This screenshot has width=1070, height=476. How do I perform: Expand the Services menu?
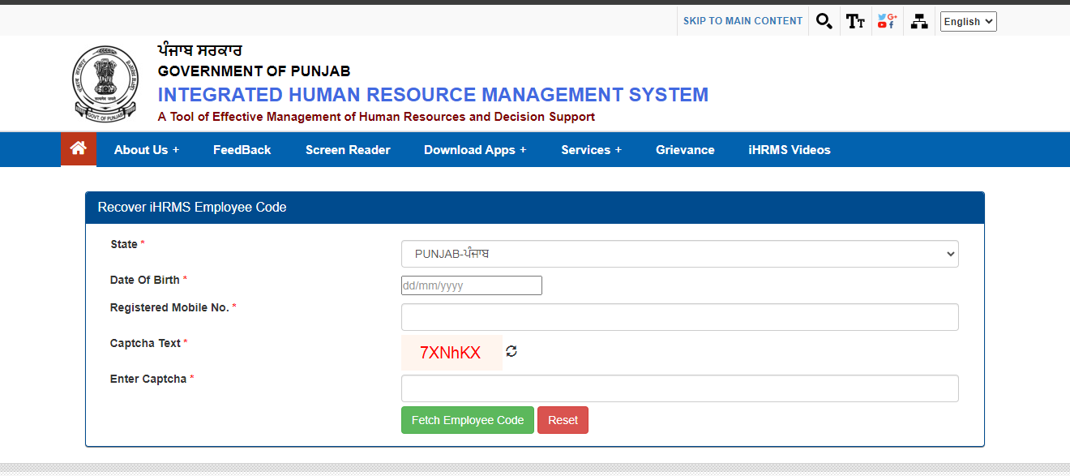coord(592,150)
